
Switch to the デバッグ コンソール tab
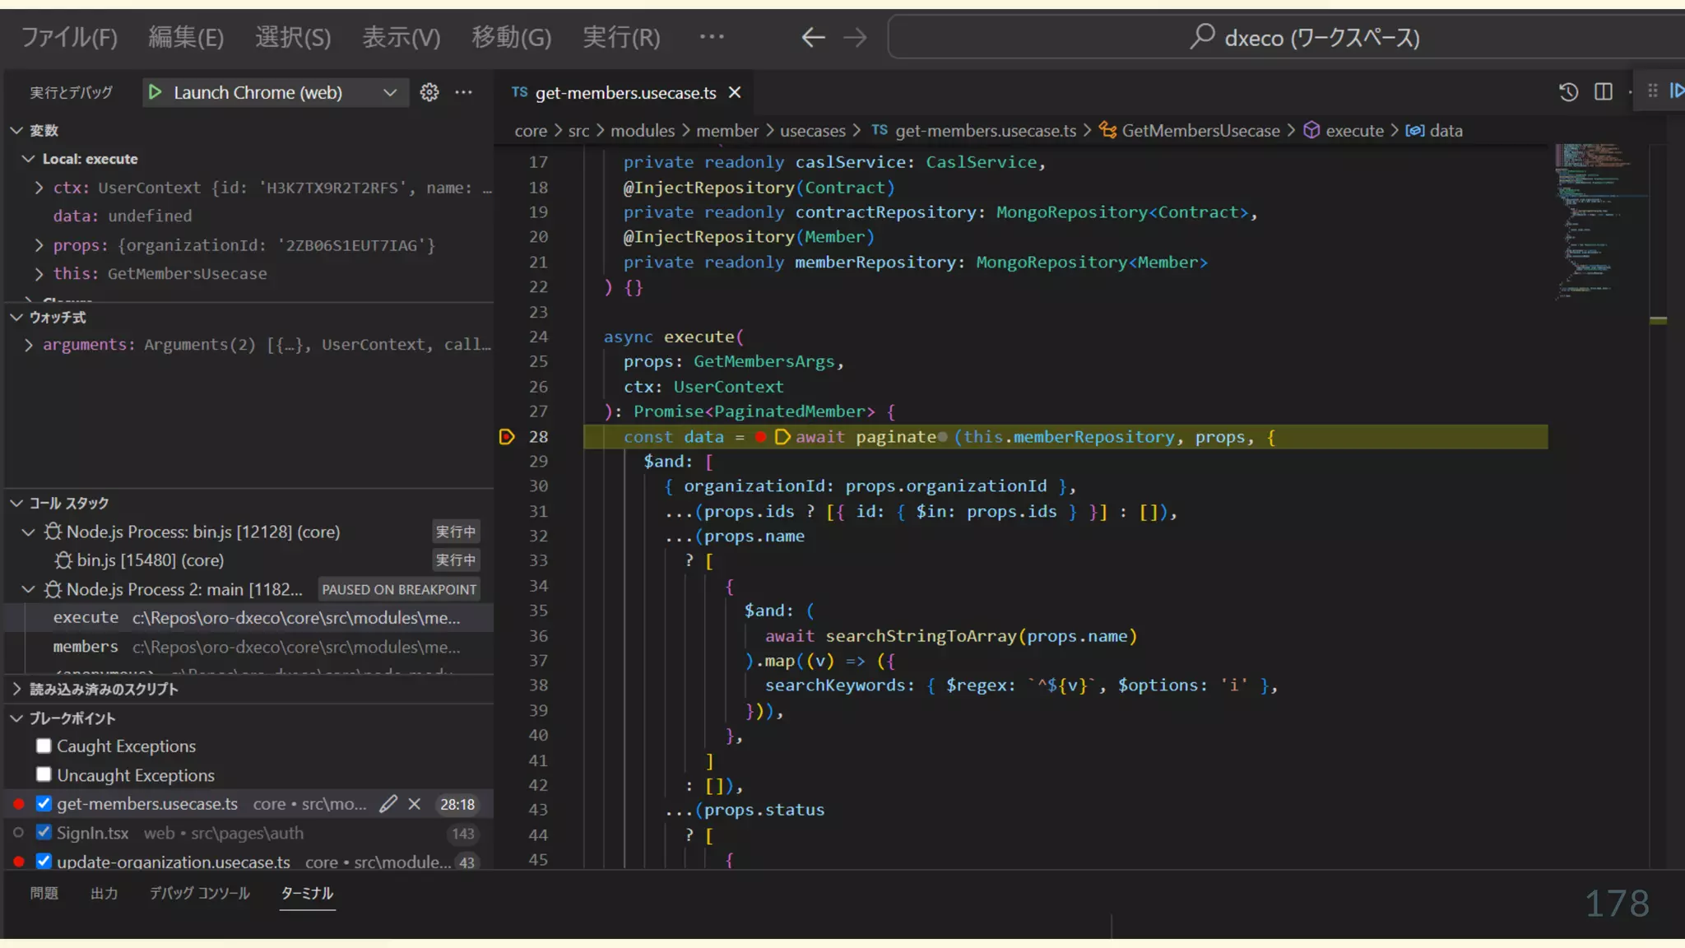pos(199,893)
